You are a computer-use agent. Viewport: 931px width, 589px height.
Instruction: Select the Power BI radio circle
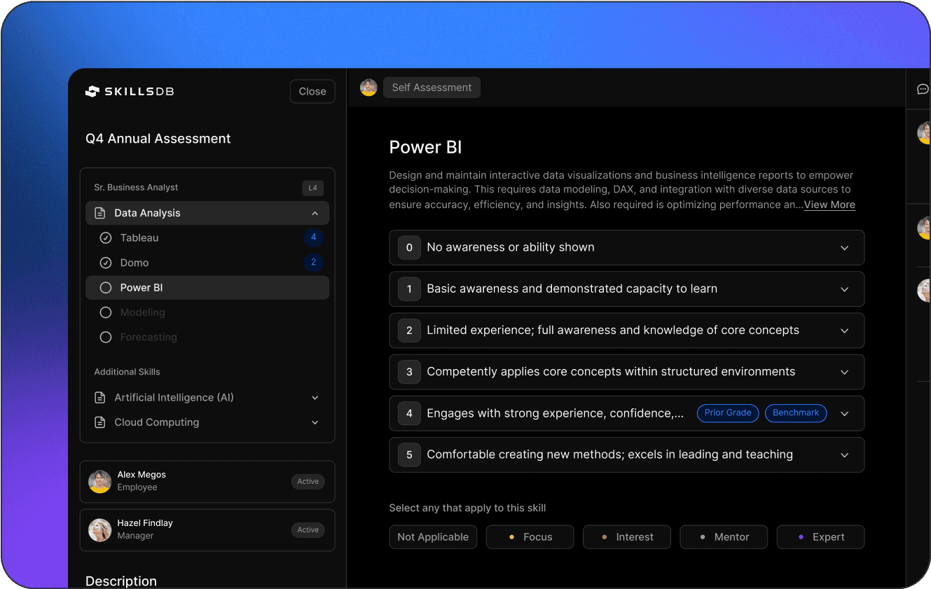pyautogui.click(x=105, y=287)
